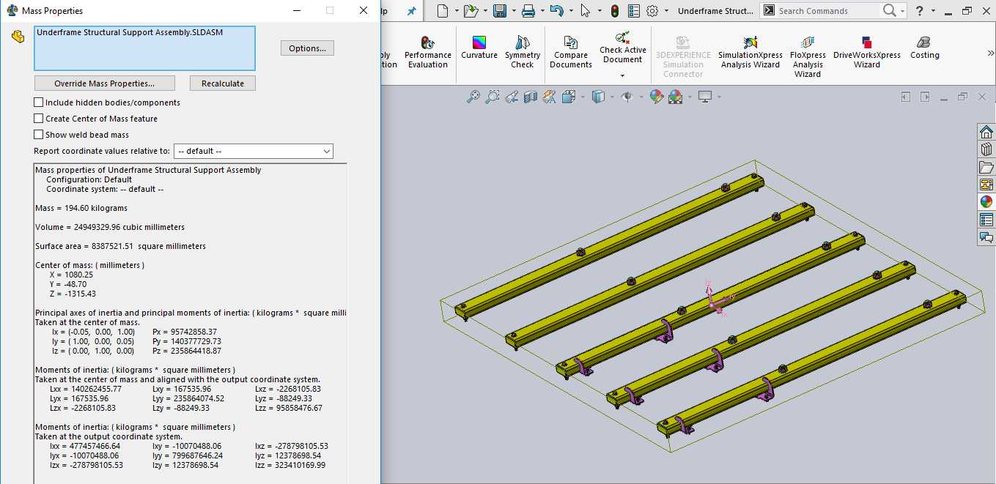Image resolution: width=996 pixels, height=484 pixels.
Task: Click the Apply Scene icon
Action: point(675,97)
